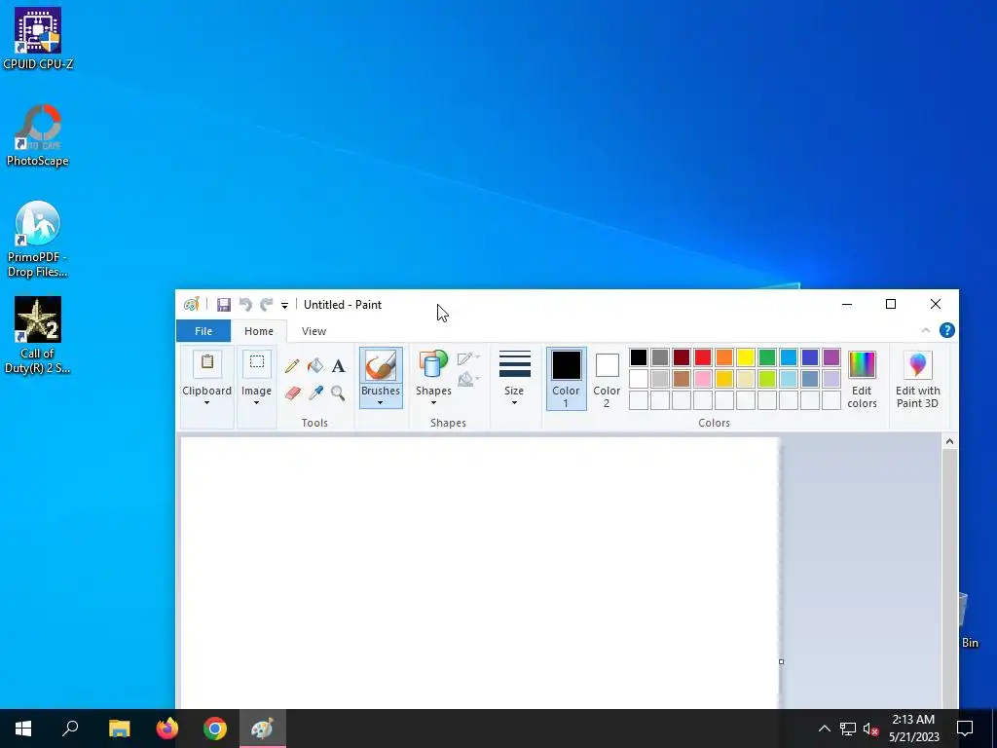The image size is (997, 748).
Task: Open Edit colors dialog
Action: 863,380
